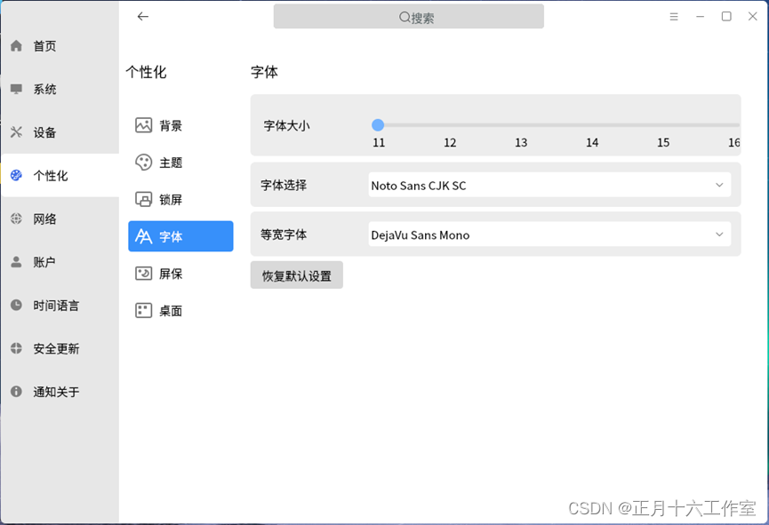Switch to the 主题 page

180,163
